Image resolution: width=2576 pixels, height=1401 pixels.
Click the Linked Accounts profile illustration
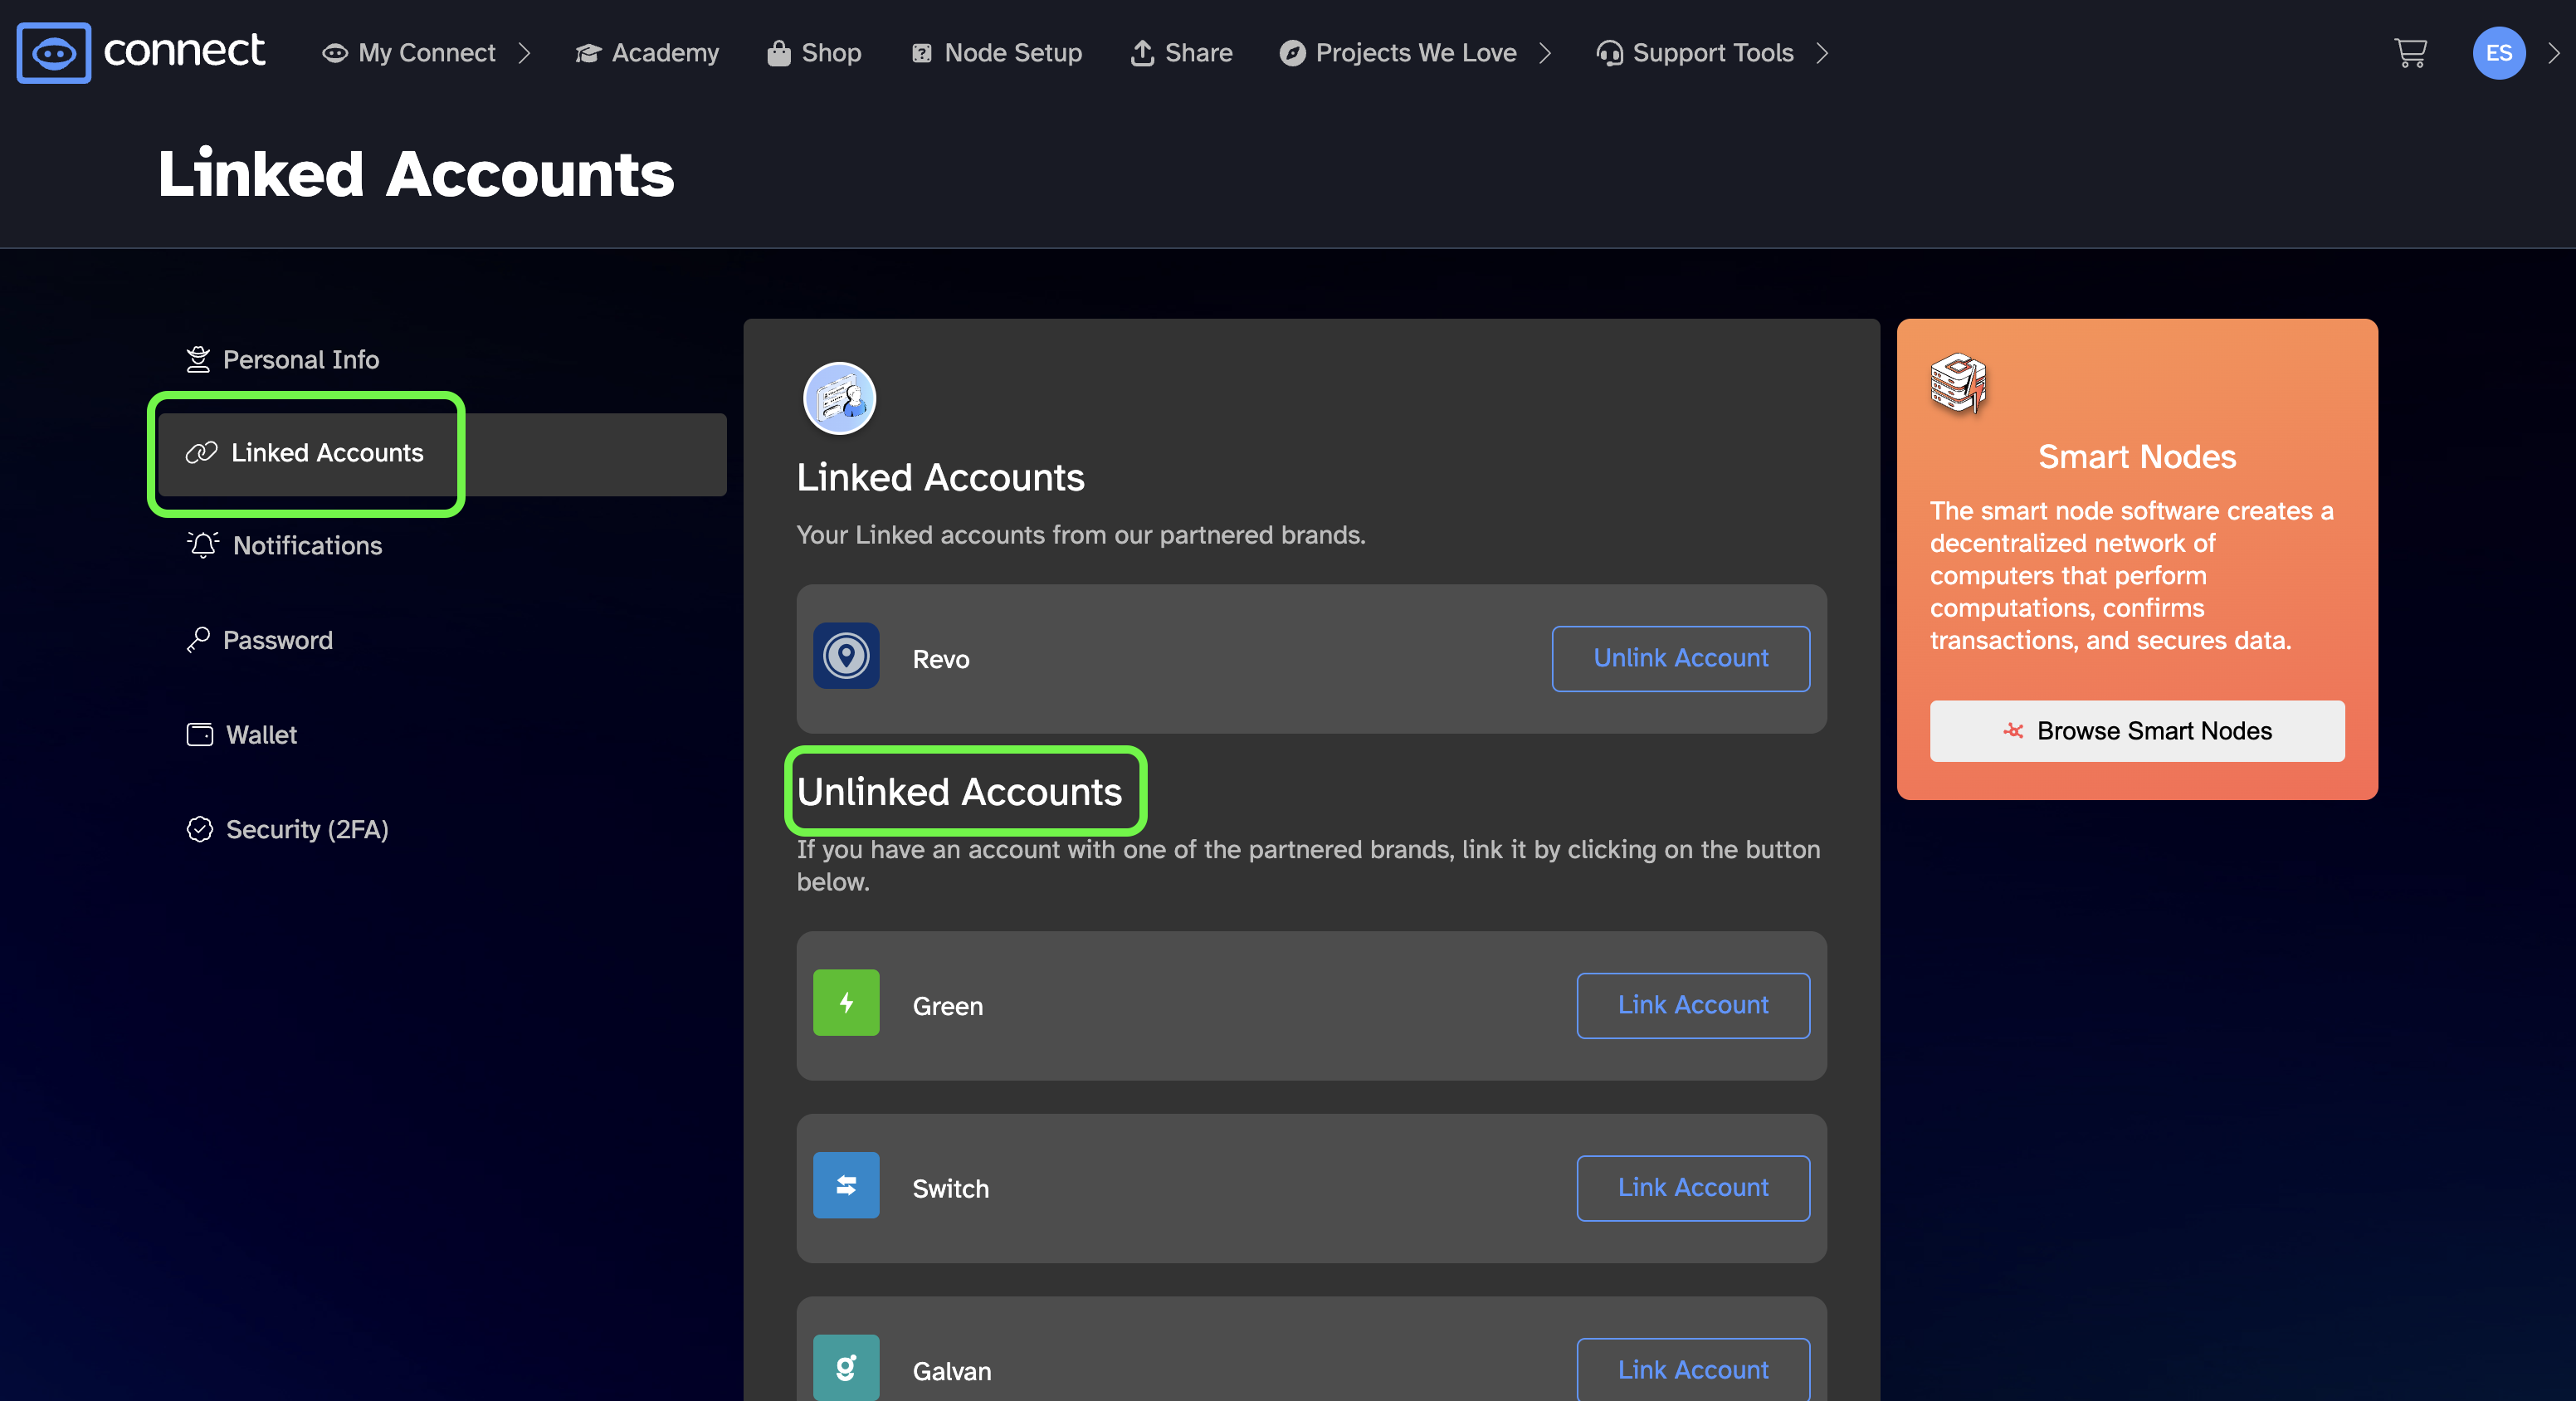(x=840, y=398)
